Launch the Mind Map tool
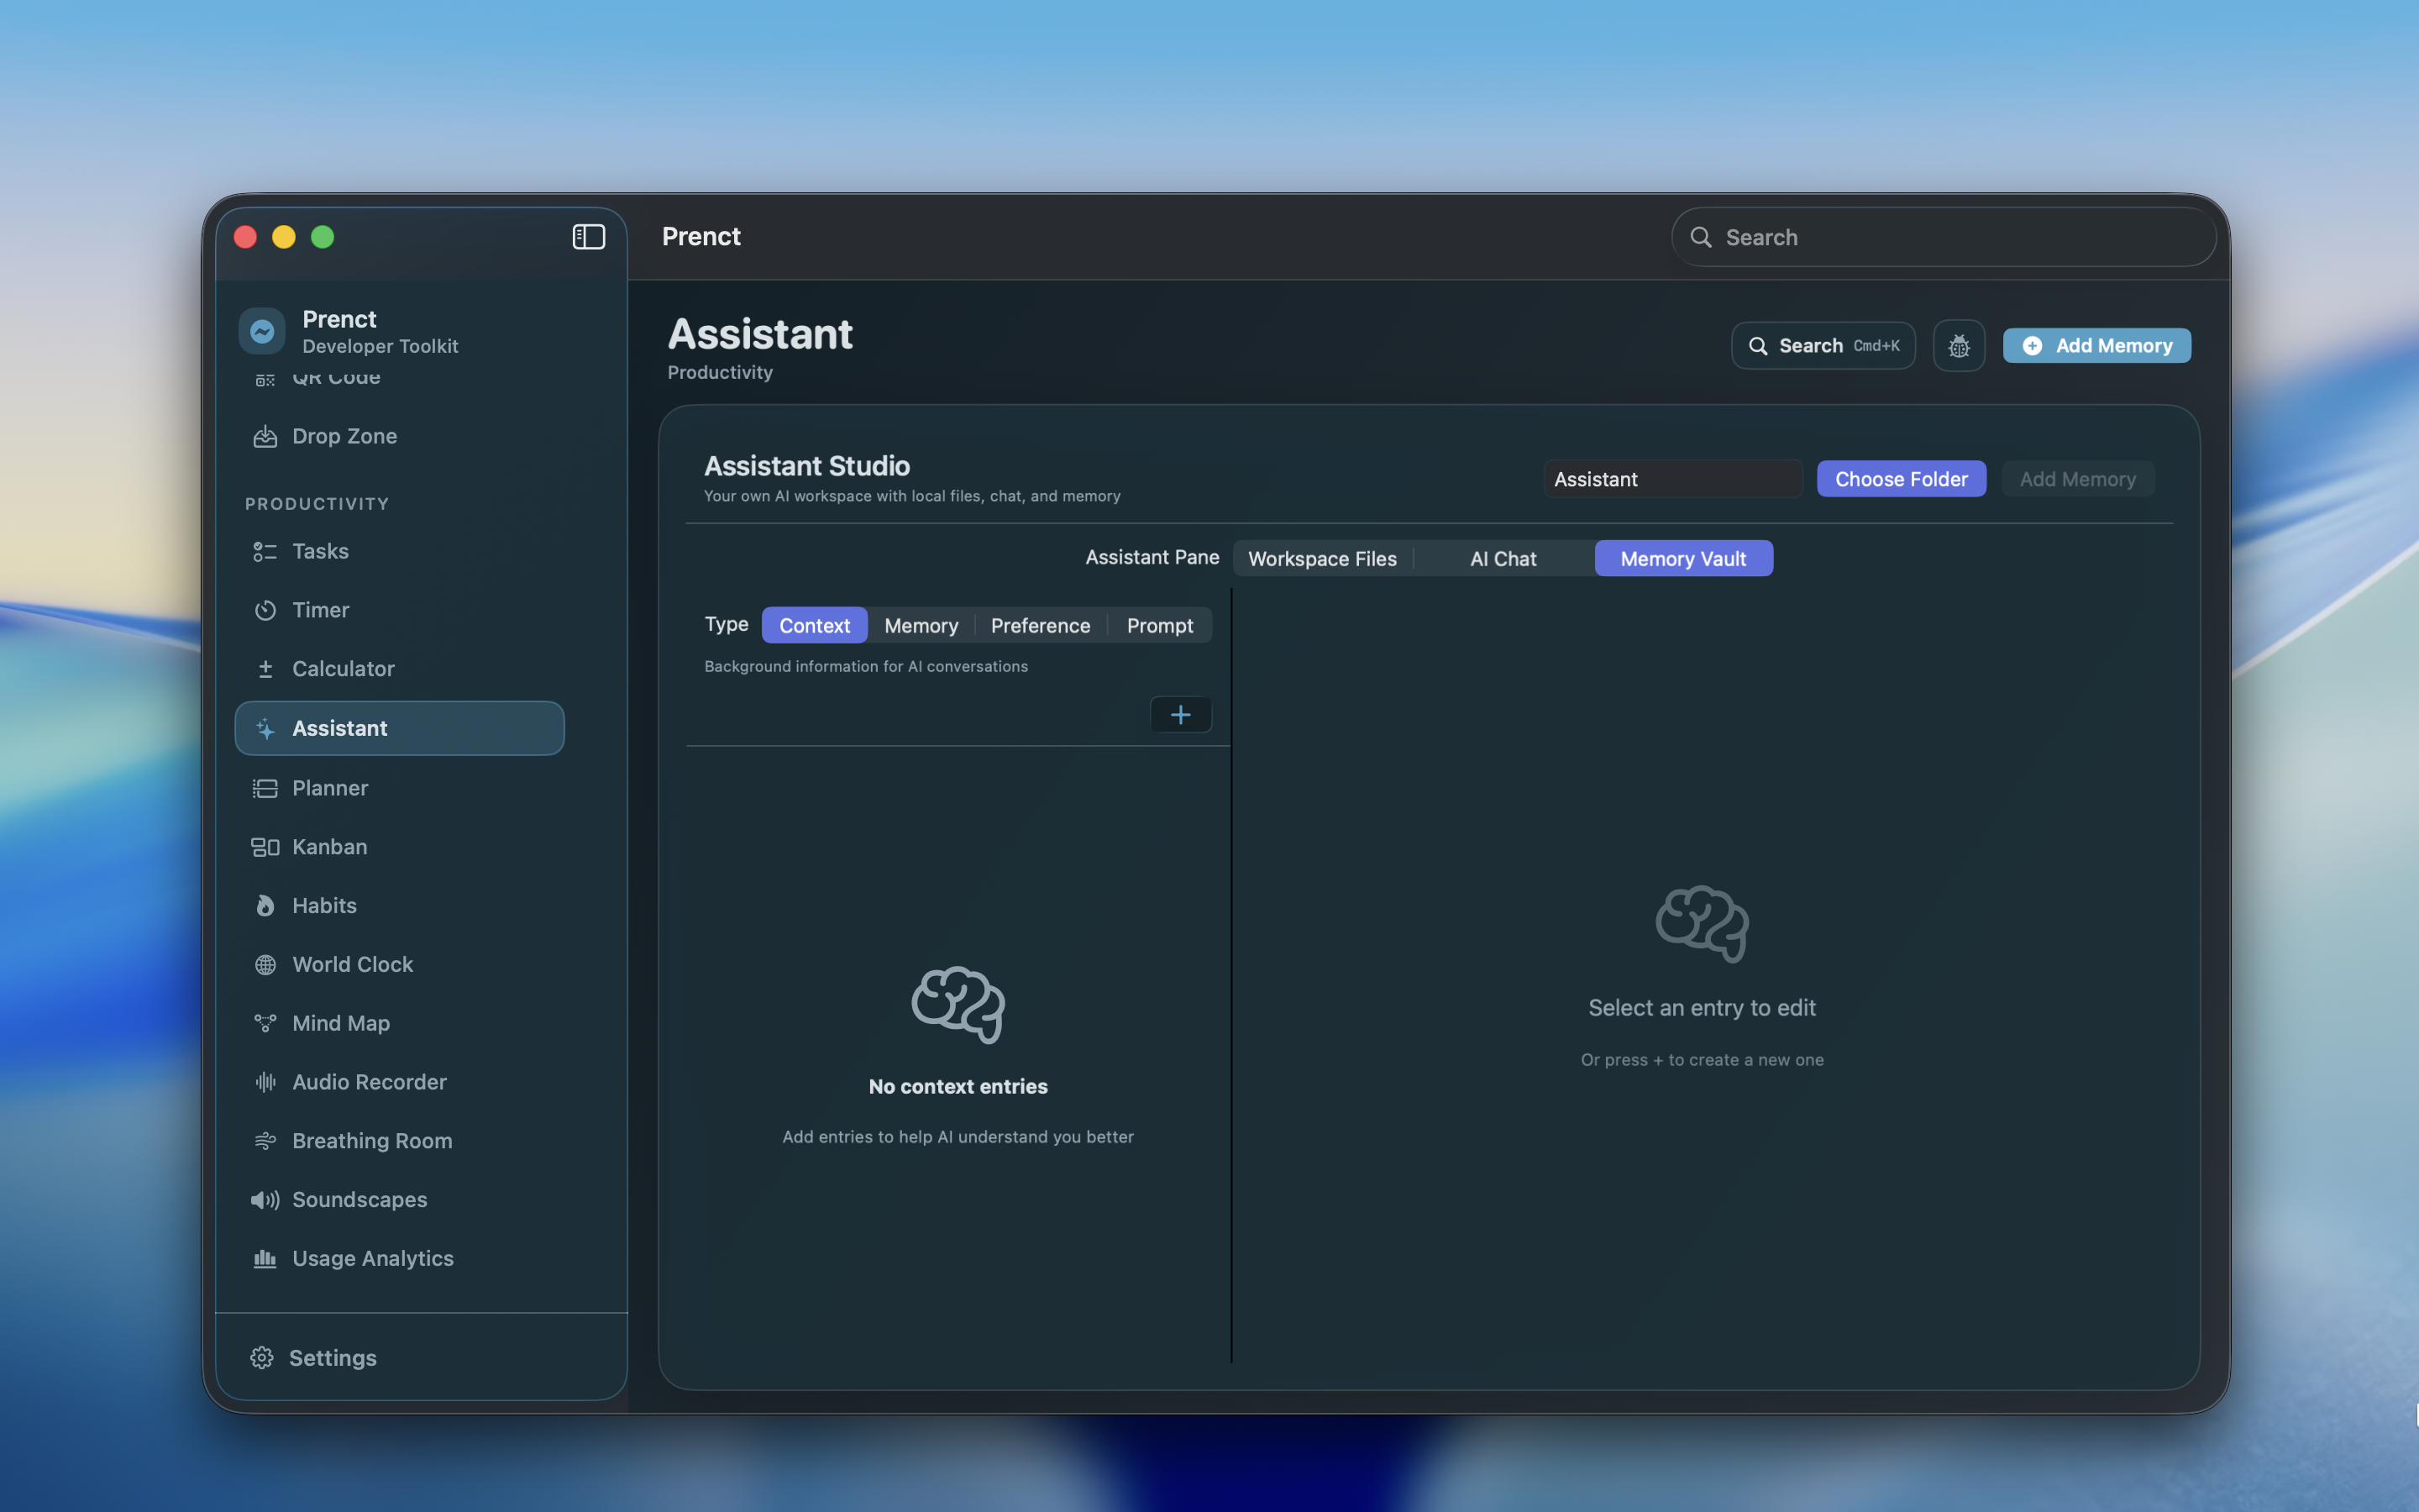Screen dimensions: 2419x1512 click(340, 1023)
